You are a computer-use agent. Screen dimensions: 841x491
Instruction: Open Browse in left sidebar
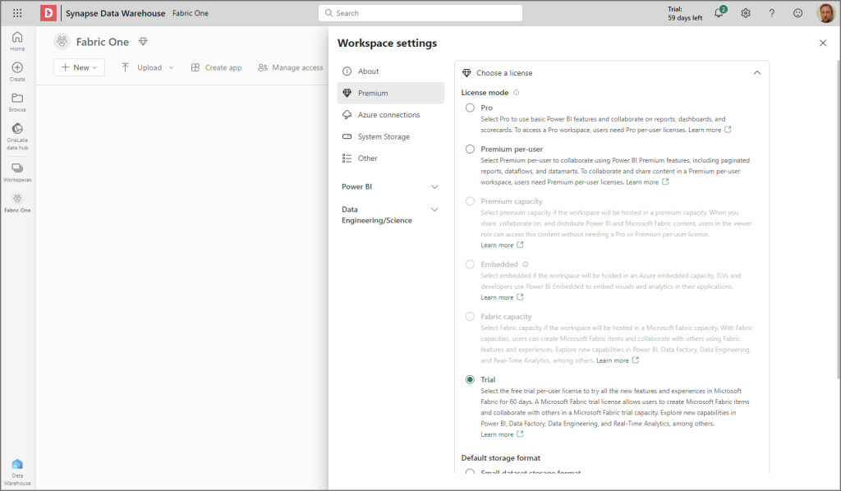pos(17,103)
